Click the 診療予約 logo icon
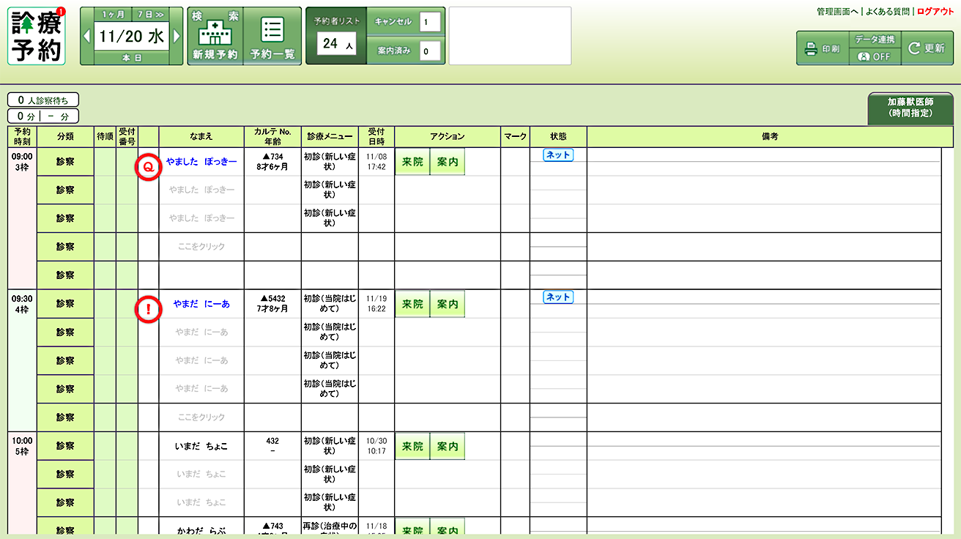Viewport: 961px width, 539px height. click(x=37, y=37)
